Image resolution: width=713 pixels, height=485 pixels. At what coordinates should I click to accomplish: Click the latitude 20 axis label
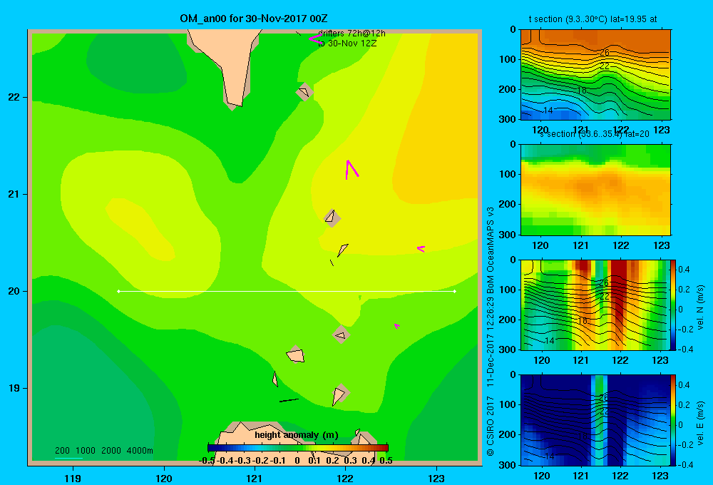(x=14, y=291)
